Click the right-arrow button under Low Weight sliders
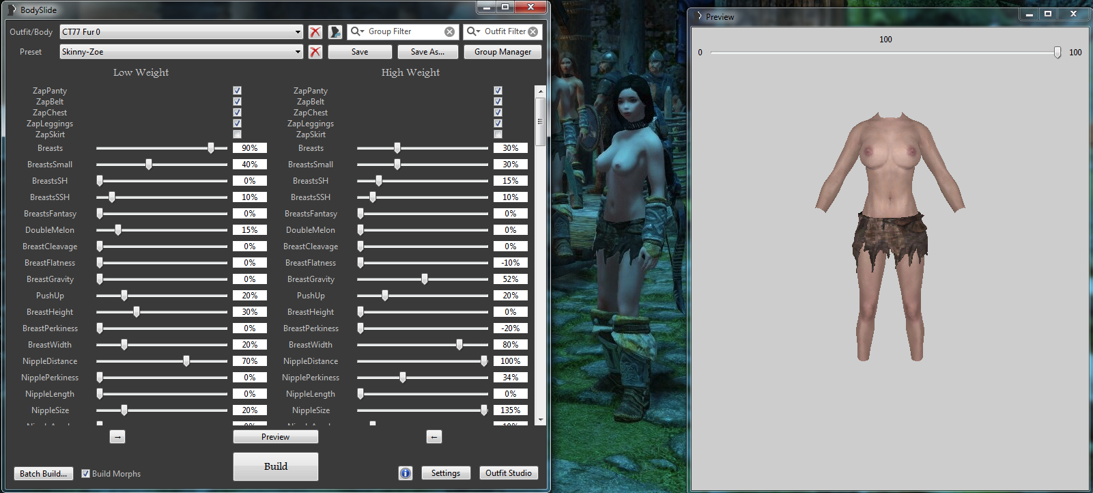The width and height of the screenshot is (1093, 493). pyautogui.click(x=117, y=437)
